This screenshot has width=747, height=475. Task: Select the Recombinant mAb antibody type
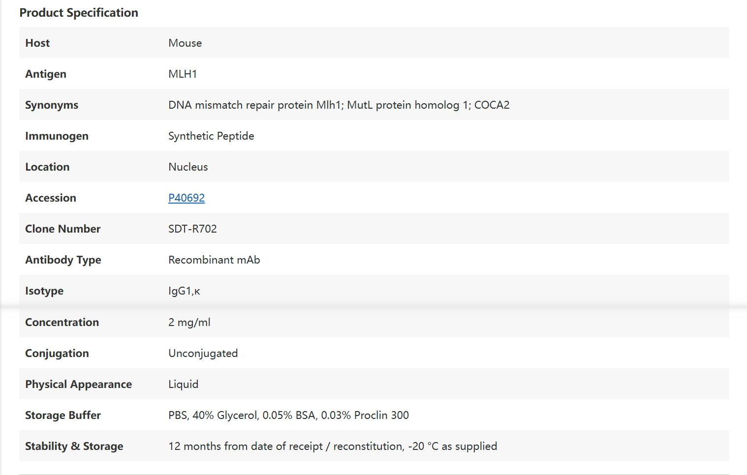(214, 260)
